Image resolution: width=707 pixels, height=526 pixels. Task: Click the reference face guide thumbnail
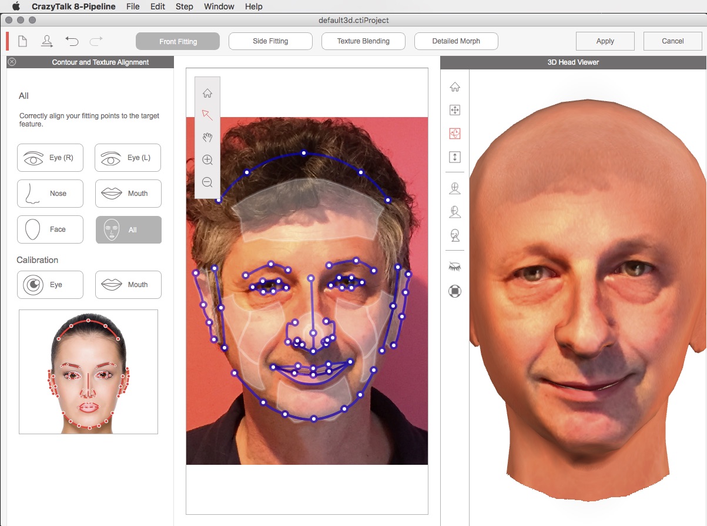click(88, 372)
